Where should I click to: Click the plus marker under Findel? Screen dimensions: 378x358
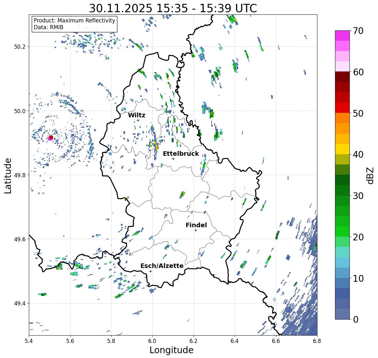[x=196, y=230]
